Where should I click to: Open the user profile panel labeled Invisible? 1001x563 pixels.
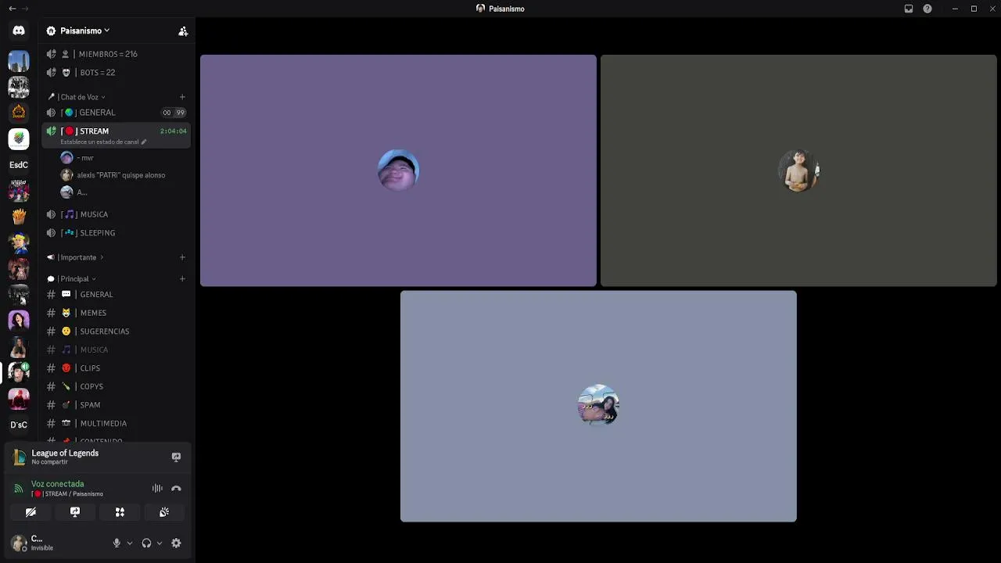[x=56, y=543]
